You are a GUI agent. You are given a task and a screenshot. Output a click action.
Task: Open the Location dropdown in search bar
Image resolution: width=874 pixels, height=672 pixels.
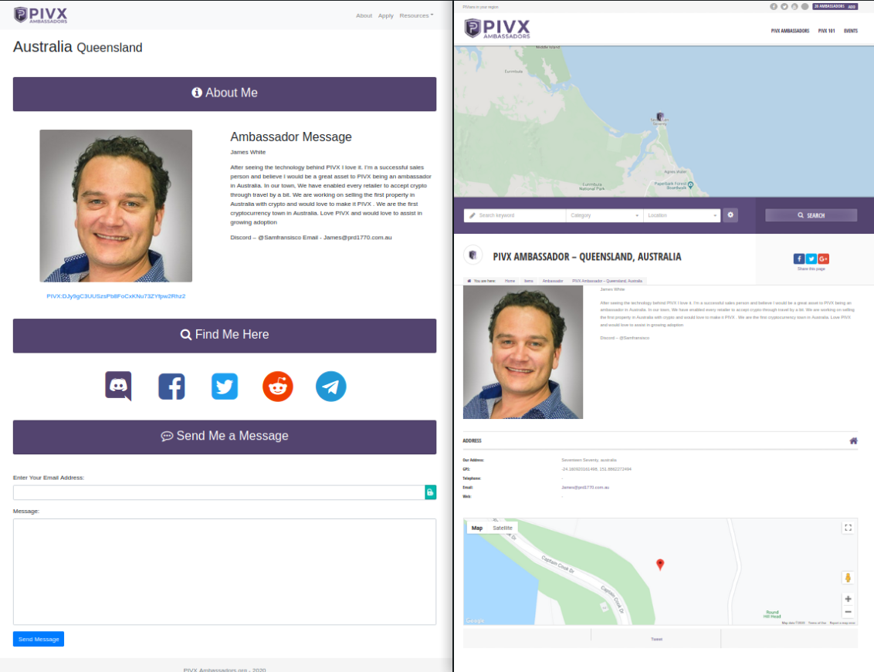[682, 215]
